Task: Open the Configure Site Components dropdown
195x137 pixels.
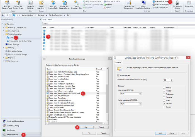Action: pos(129,5)
